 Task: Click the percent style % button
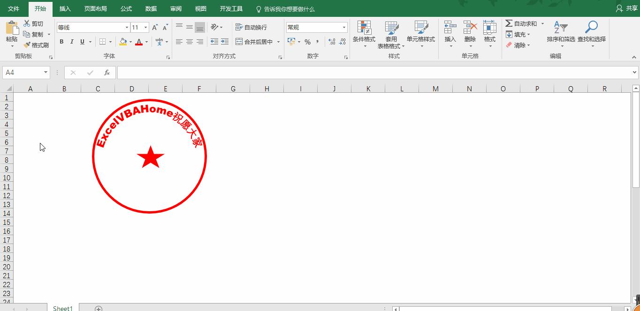308,42
